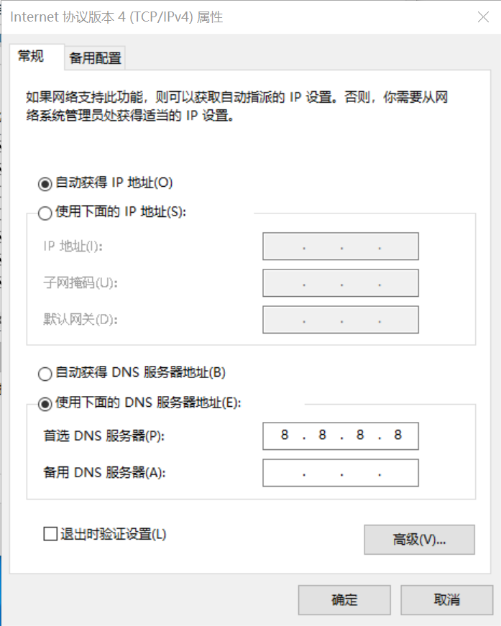Click last octet of 首选 DNS 服务器
This screenshot has width=501, height=626.
[397, 436]
